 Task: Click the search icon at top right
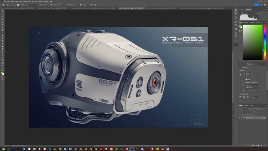pyautogui.click(x=262, y=5)
